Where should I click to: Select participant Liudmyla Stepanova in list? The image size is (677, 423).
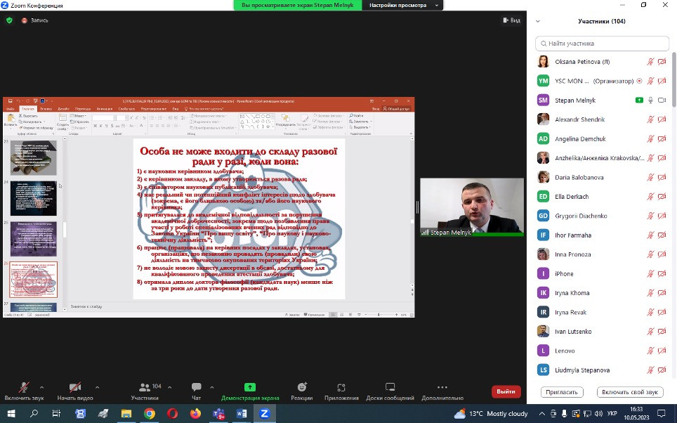coord(603,370)
